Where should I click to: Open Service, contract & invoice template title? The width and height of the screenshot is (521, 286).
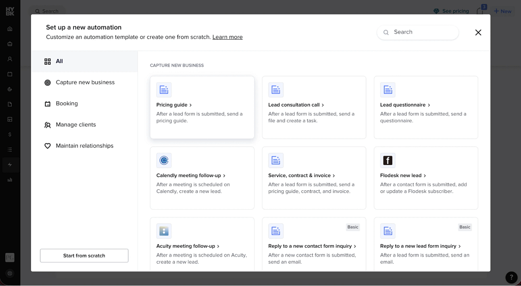(x=301, y=176)
